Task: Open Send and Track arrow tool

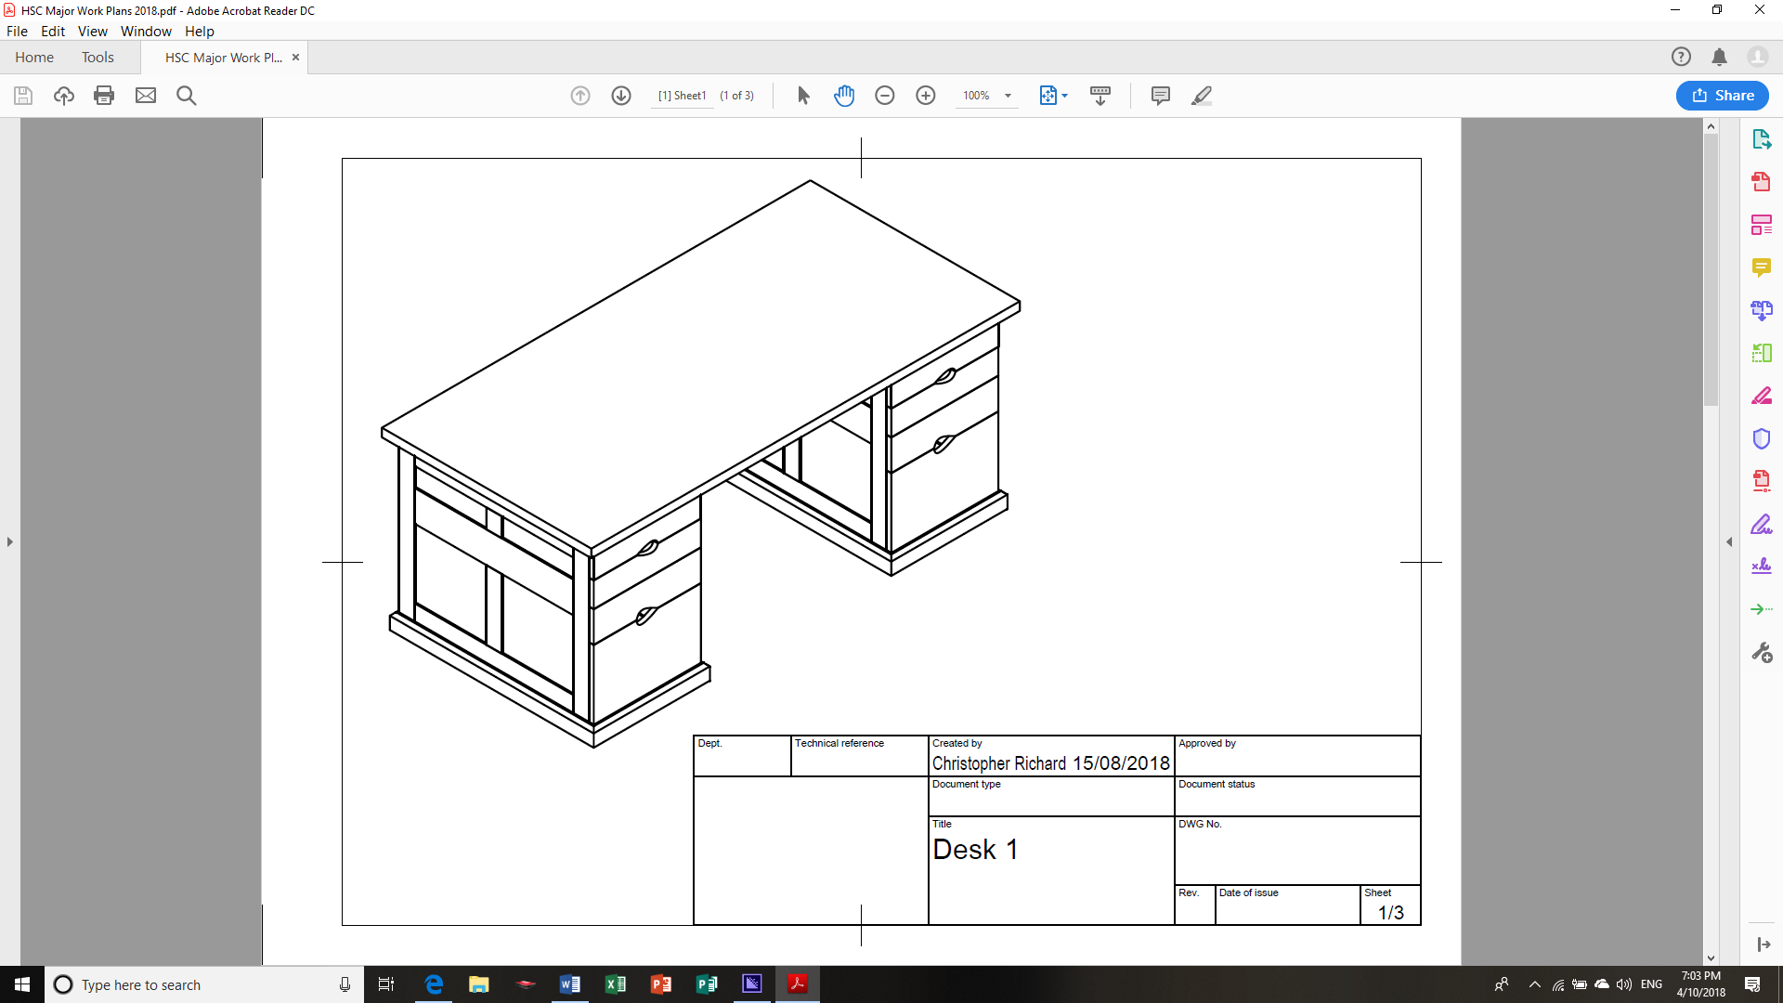Action: (1762, 609)
